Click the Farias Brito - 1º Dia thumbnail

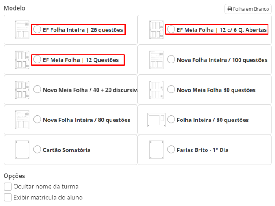(x=156, y=150)
